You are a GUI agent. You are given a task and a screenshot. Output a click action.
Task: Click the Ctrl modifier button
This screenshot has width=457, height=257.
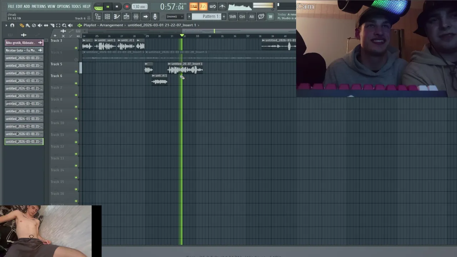point(242,16)
